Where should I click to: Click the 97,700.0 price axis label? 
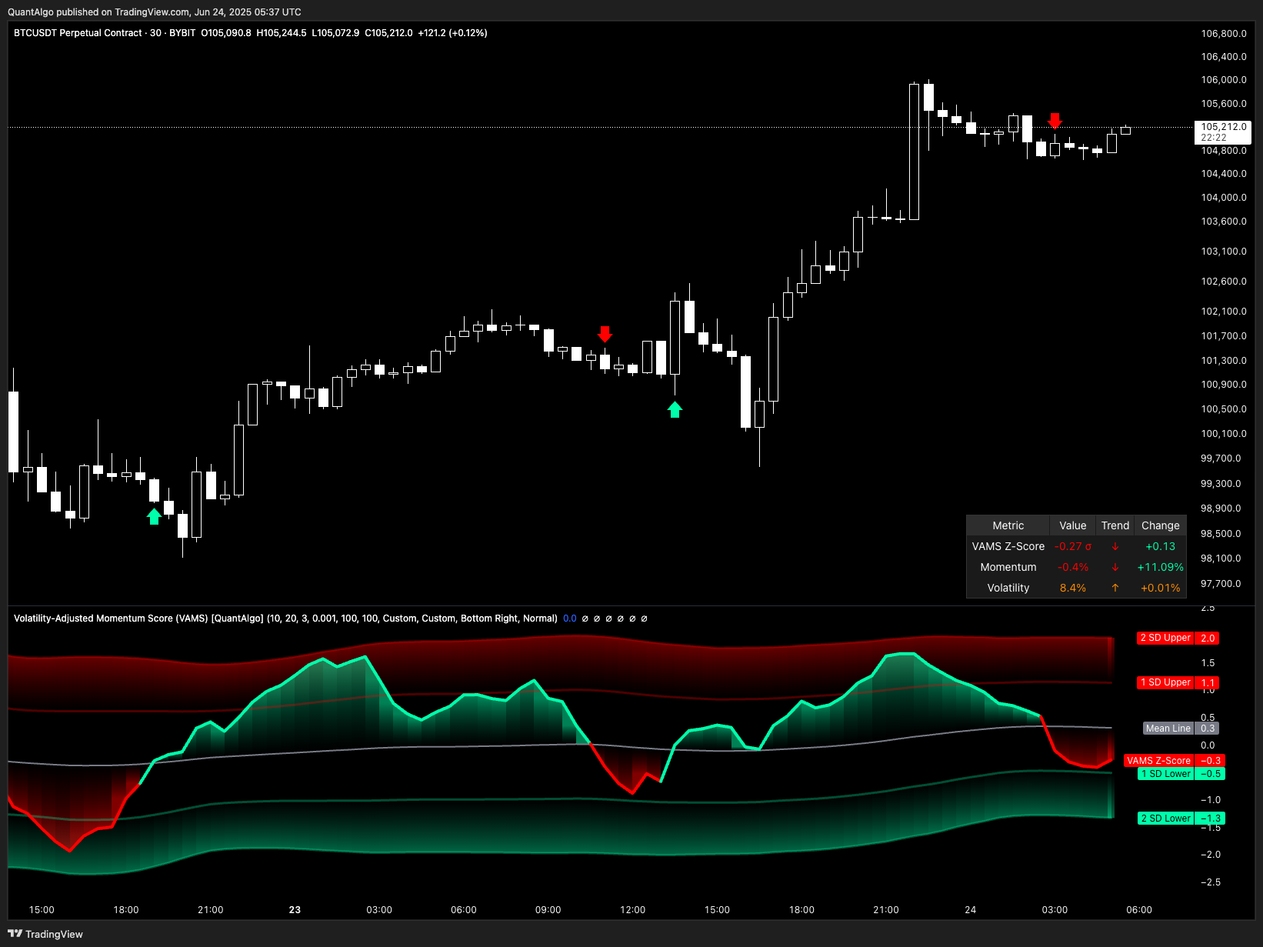(1221, 584)
